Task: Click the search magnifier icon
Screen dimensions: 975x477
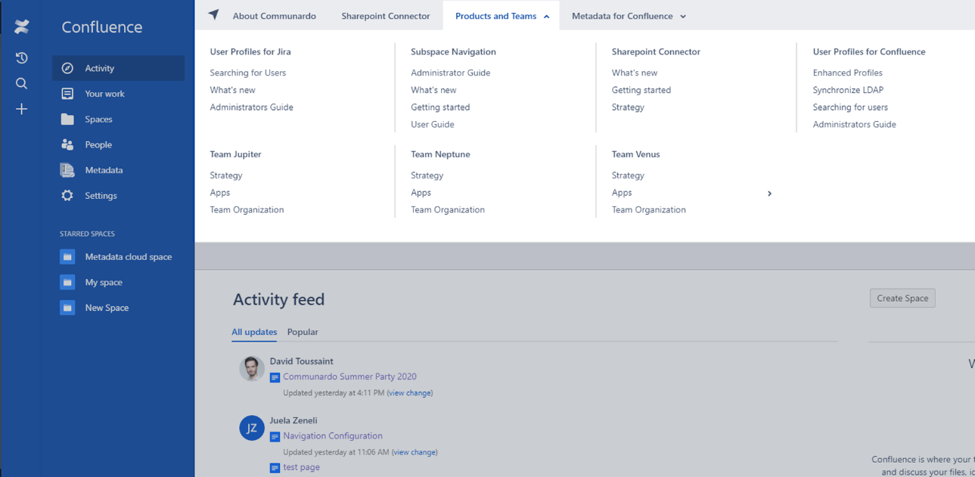Action: click(x=22, y=84)
